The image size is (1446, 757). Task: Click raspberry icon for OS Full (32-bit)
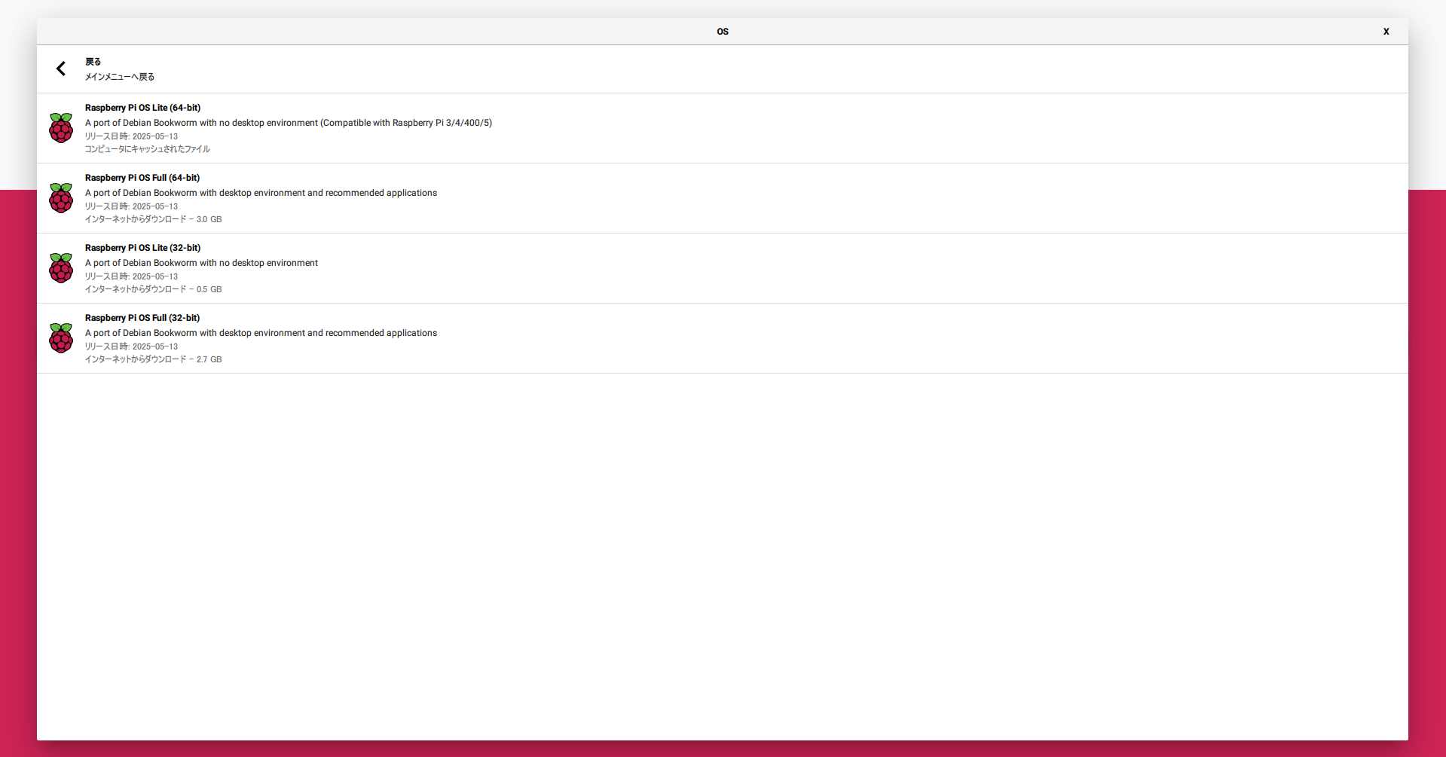[61, 338]
